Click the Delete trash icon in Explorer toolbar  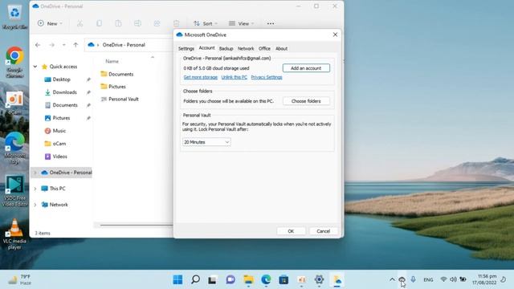click(177, 23)
